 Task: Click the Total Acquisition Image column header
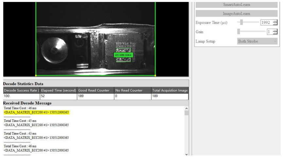point(169,90)
